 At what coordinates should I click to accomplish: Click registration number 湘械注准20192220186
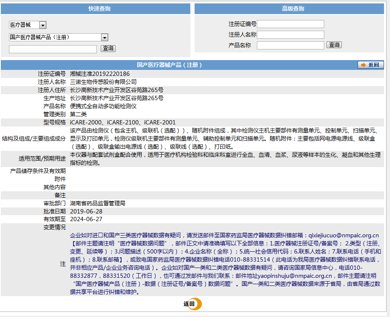[100, 74]
